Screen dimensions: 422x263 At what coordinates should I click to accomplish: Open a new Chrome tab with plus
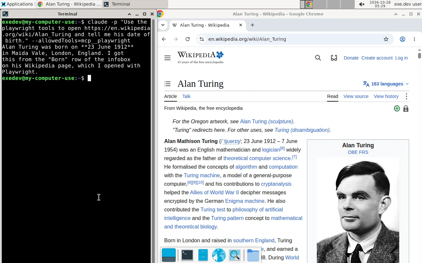click(253, 25)
